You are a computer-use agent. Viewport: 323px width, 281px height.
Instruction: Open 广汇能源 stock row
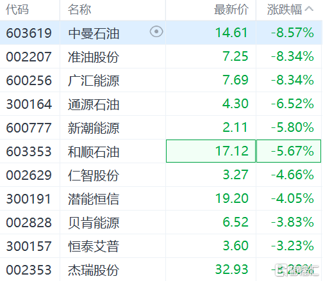[94, 81]
